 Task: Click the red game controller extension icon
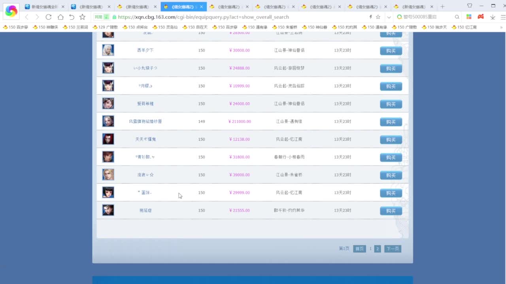[x=480, y=17]
